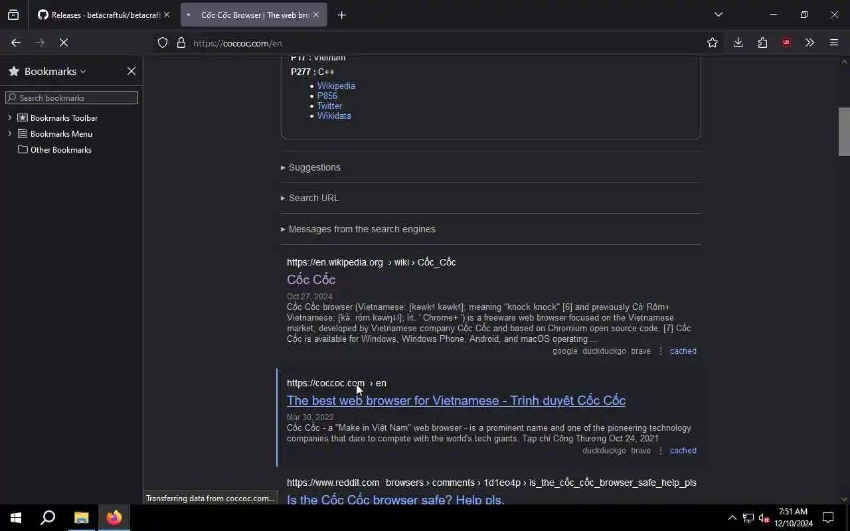
Task: Open the Firefox application menu
Action: point(834,42)
